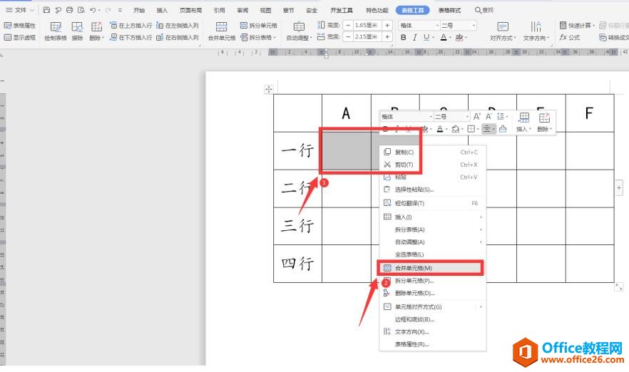The width and height of the screenshot is (629, 372).
Task: Click ribbon 拆分单元格 split cells button
Action: pyautogui.click(x=258, y=25)
